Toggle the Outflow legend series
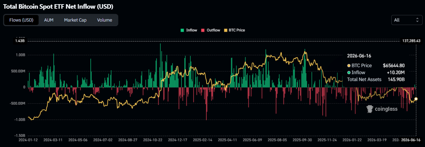This screenshot has width=425, height=147. (x=210, y=30)
